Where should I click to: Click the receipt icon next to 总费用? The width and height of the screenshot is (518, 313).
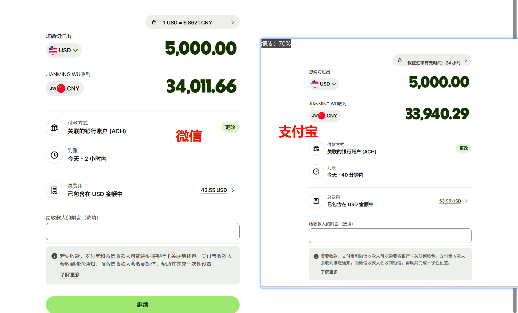(54, 190)
